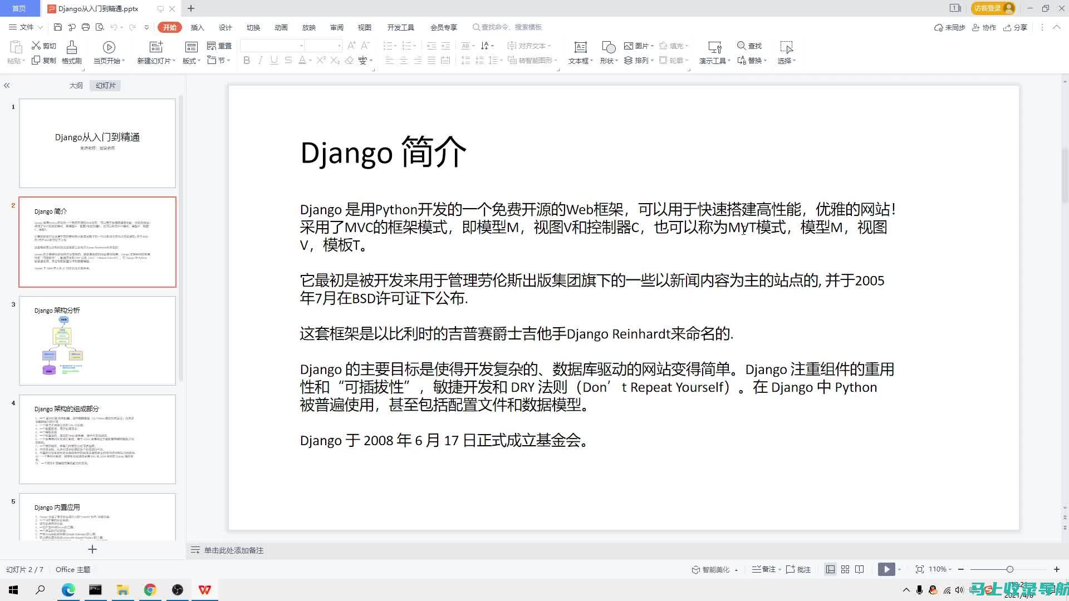The height and width of the screenshot is (601, 1069).
Task: Open the Design (设计) ribbon tab
Action: [x=225, y=27]
